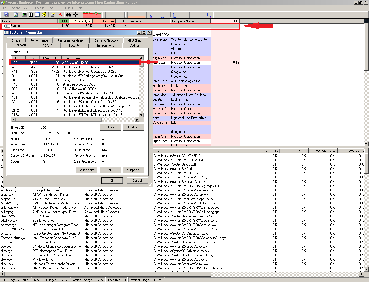The image size is (369, 282).
Task: Click the Module button
Action: [x=133, y=127]
